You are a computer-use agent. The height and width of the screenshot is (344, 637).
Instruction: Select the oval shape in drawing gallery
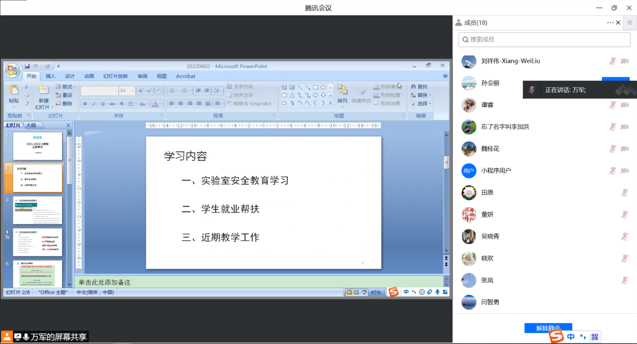click(323, 87)
